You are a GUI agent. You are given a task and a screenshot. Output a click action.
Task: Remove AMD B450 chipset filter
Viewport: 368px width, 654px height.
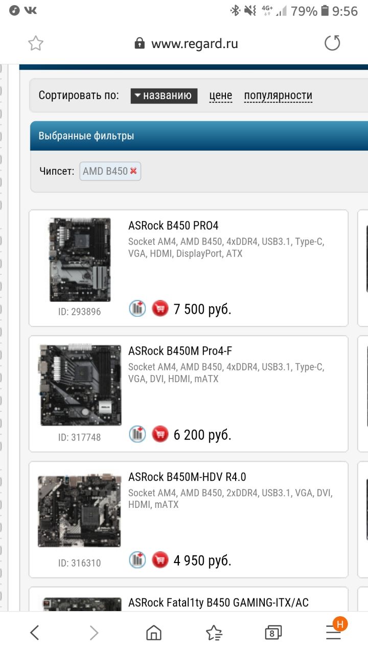(x=133, y=171)
